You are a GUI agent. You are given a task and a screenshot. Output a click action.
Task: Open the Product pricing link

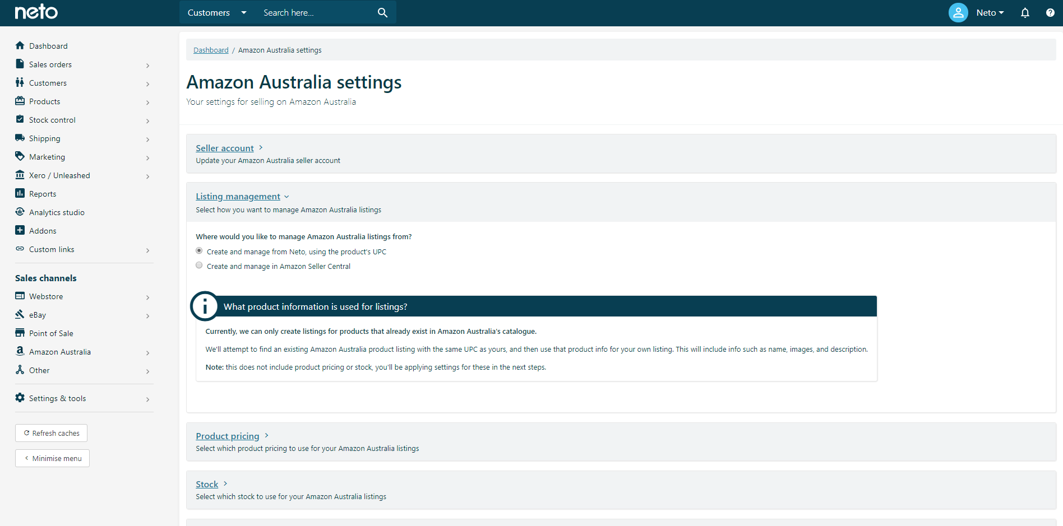228,436
